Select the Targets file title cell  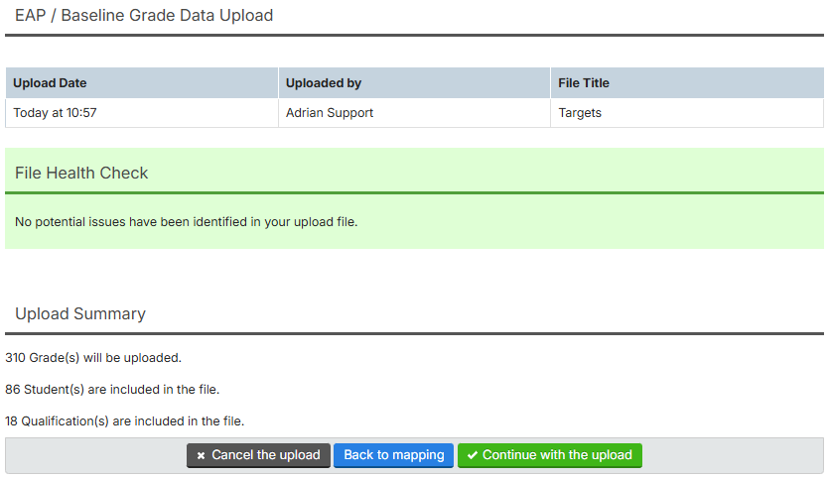(580, 113)
